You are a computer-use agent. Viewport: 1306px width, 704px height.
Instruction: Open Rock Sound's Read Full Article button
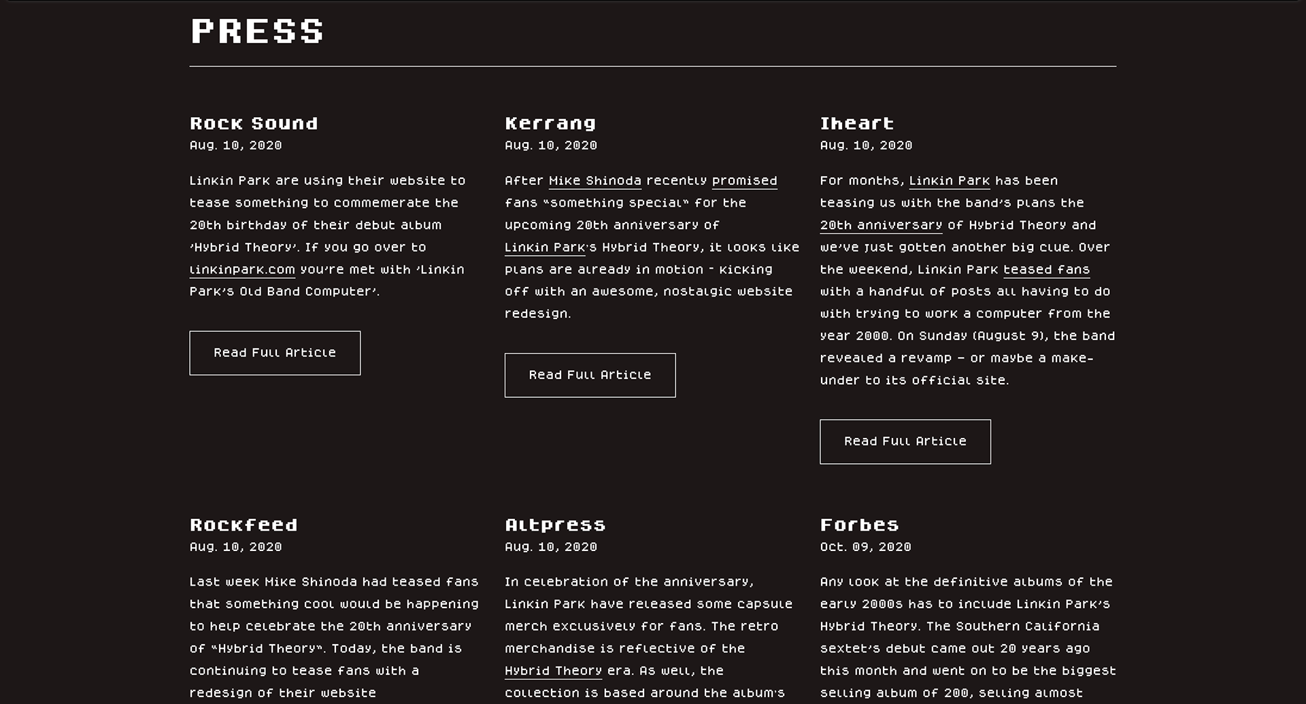click(275, 353)
